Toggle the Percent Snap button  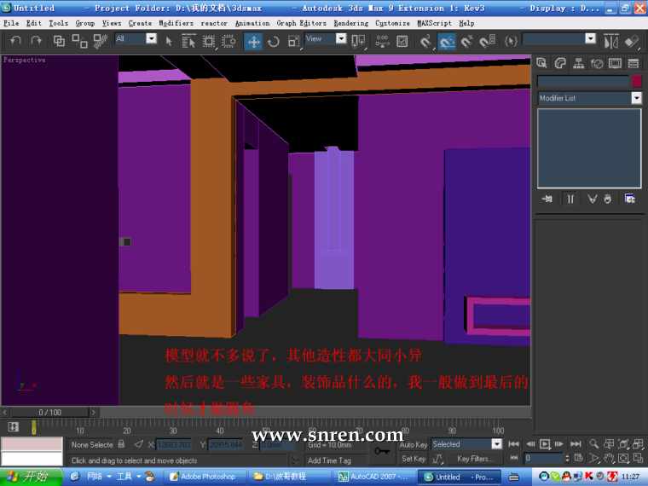point(466,41)
